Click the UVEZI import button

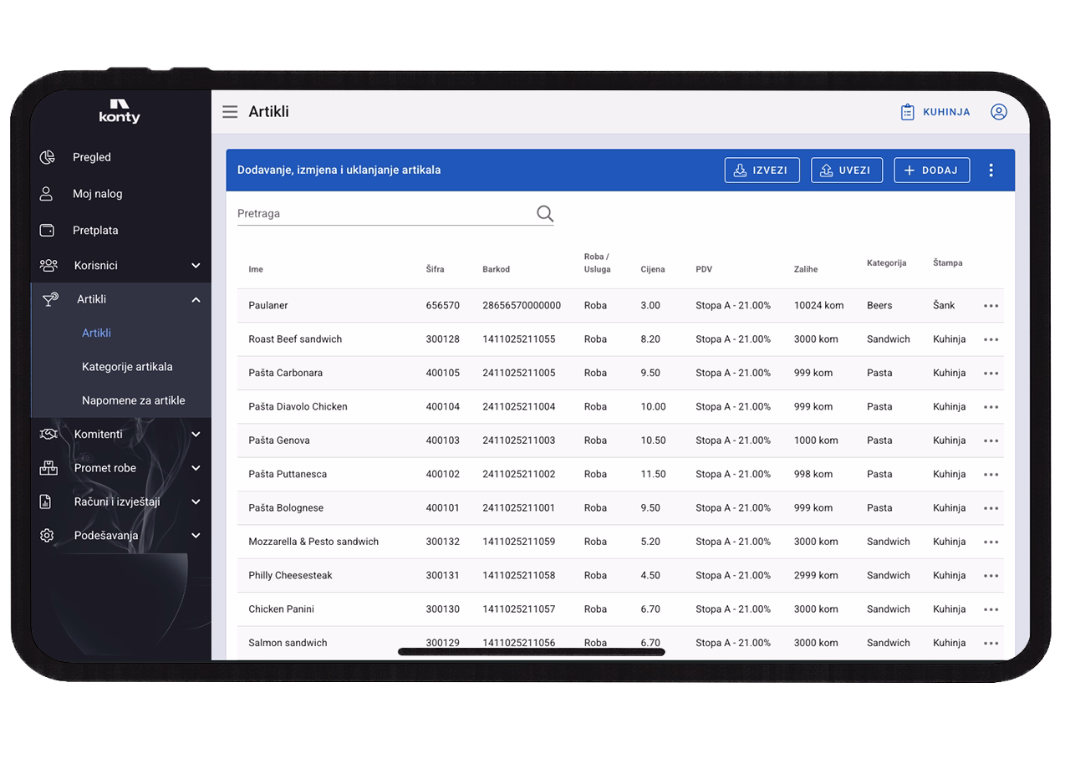tap(847, 170)
